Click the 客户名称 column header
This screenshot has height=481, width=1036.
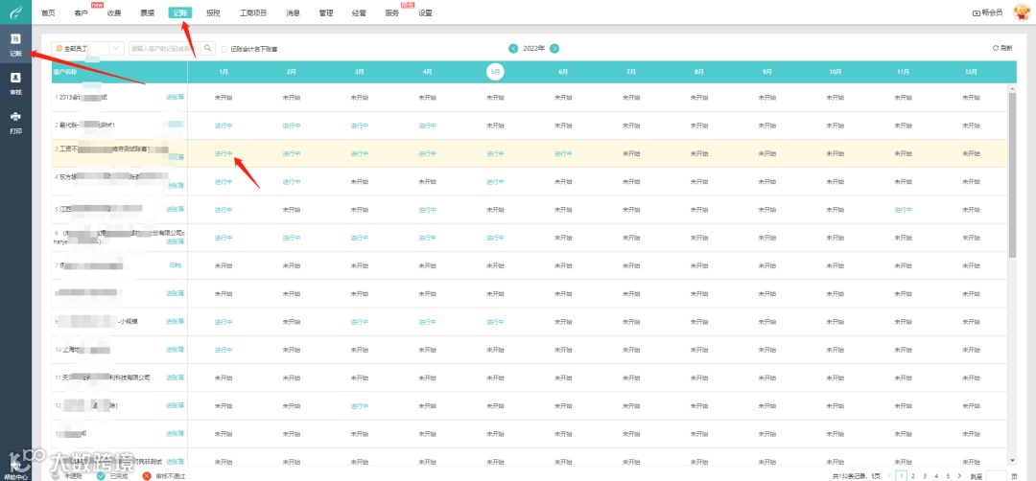[65, 71]
